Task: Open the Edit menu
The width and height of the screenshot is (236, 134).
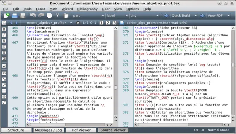Action: click(16, 9)
